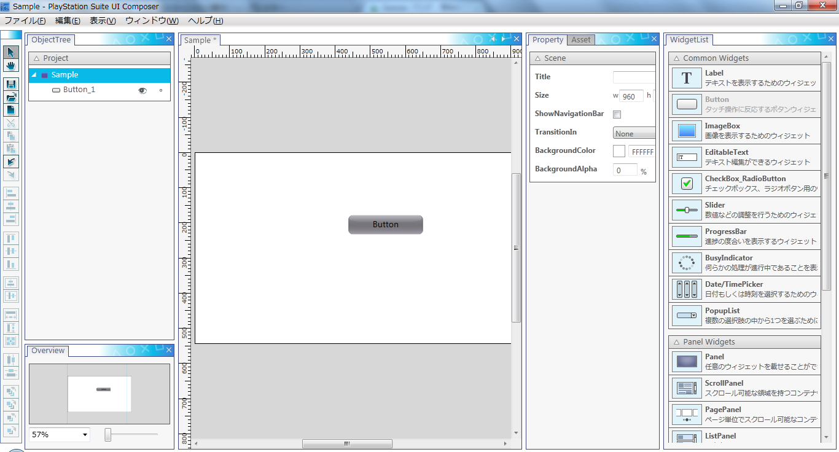This screenshot has width=839, height=452.
Task: Select the arrow selection tool
Action: [x=11, y=52]
